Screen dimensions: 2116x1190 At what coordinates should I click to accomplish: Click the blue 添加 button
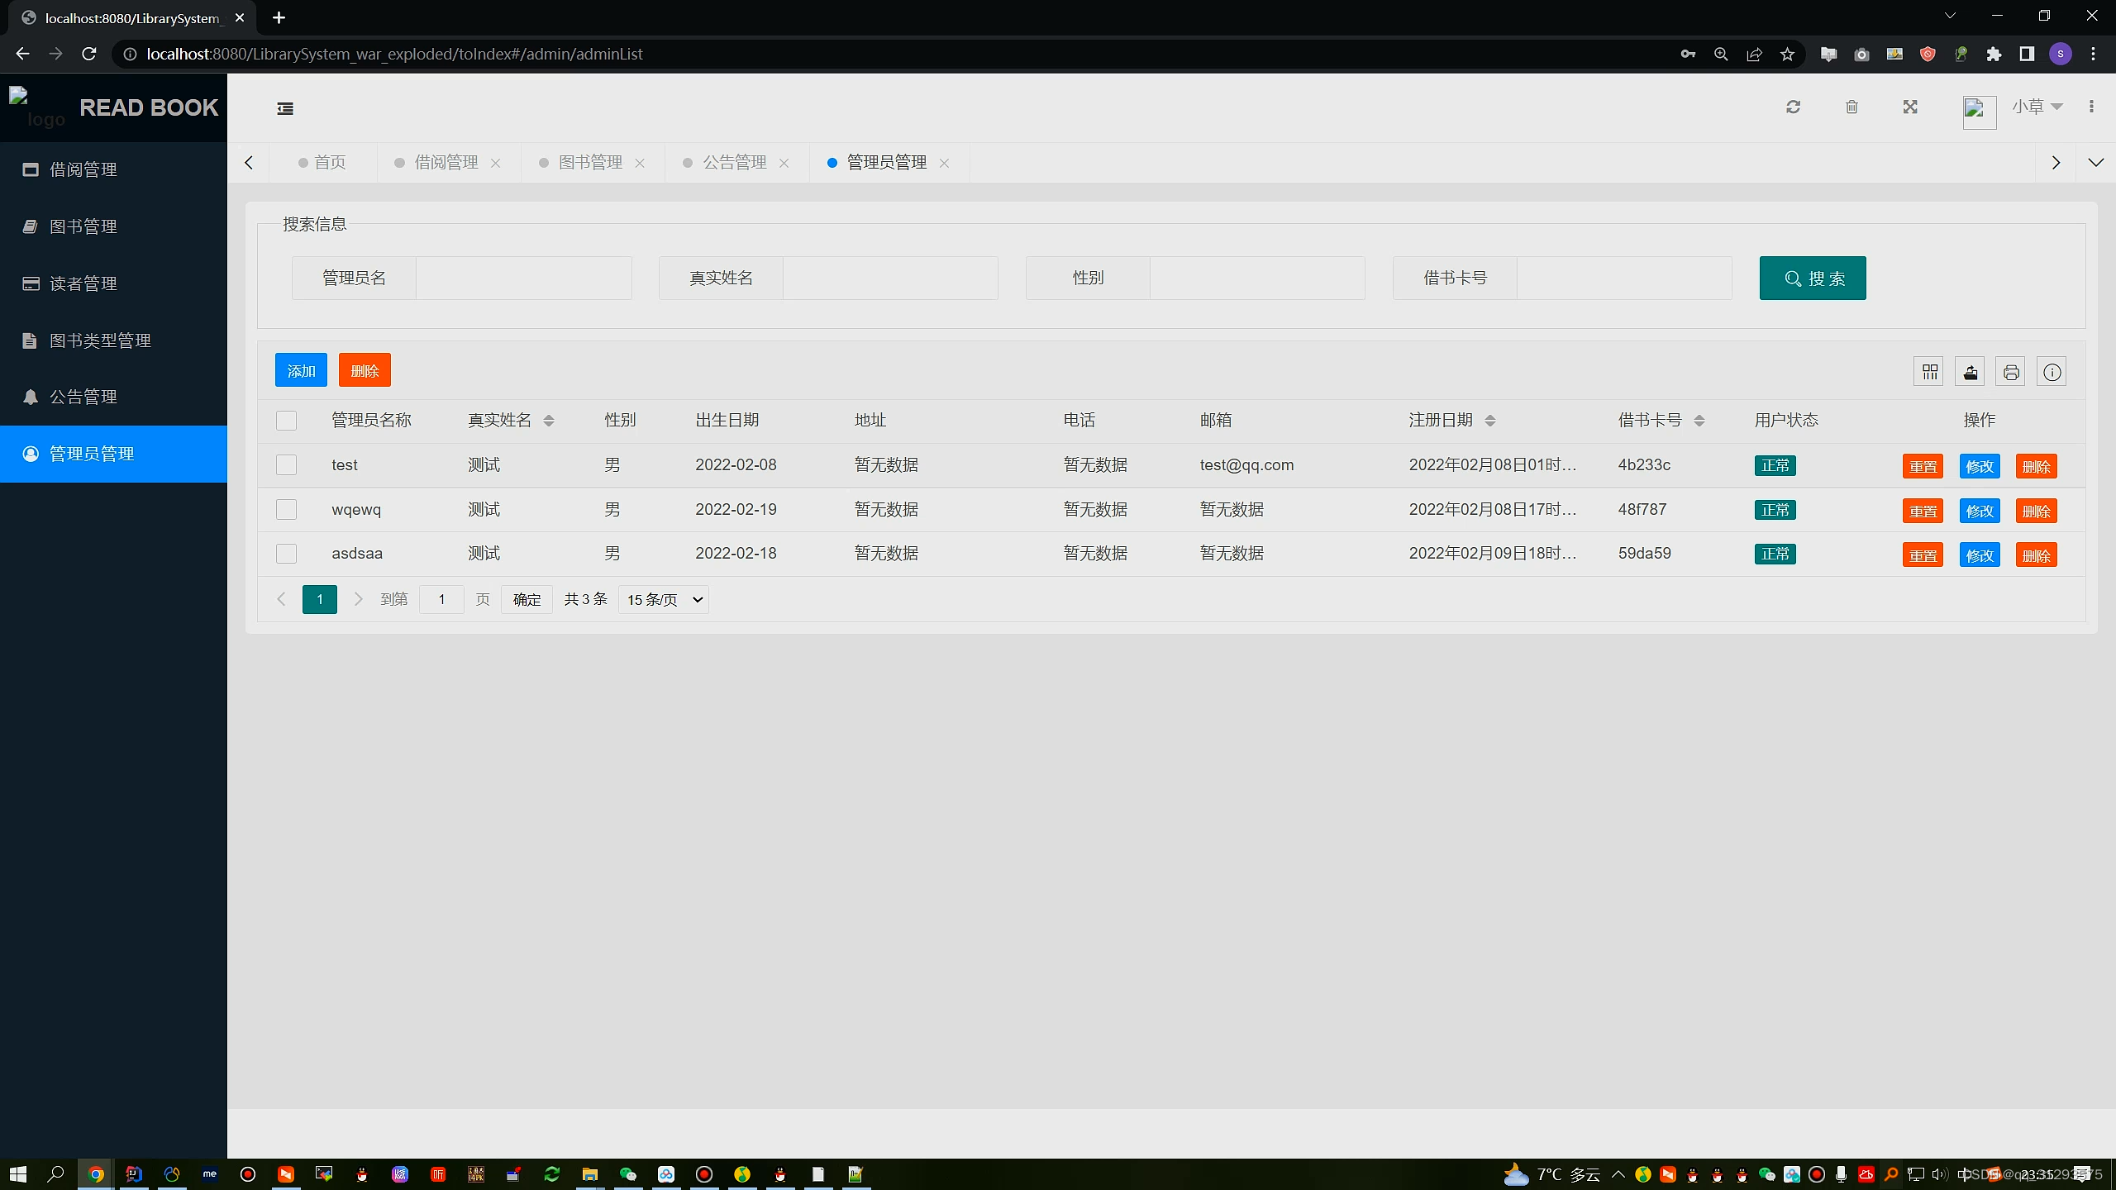(301, 371)
